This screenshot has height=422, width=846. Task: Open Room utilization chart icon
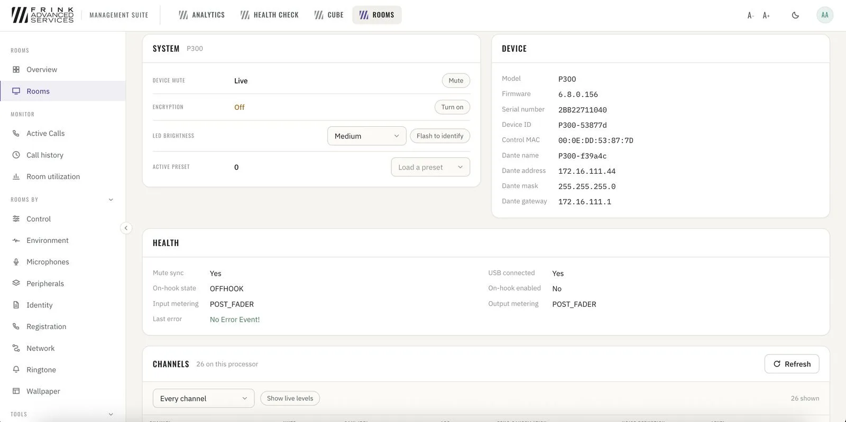click(16, 176)
